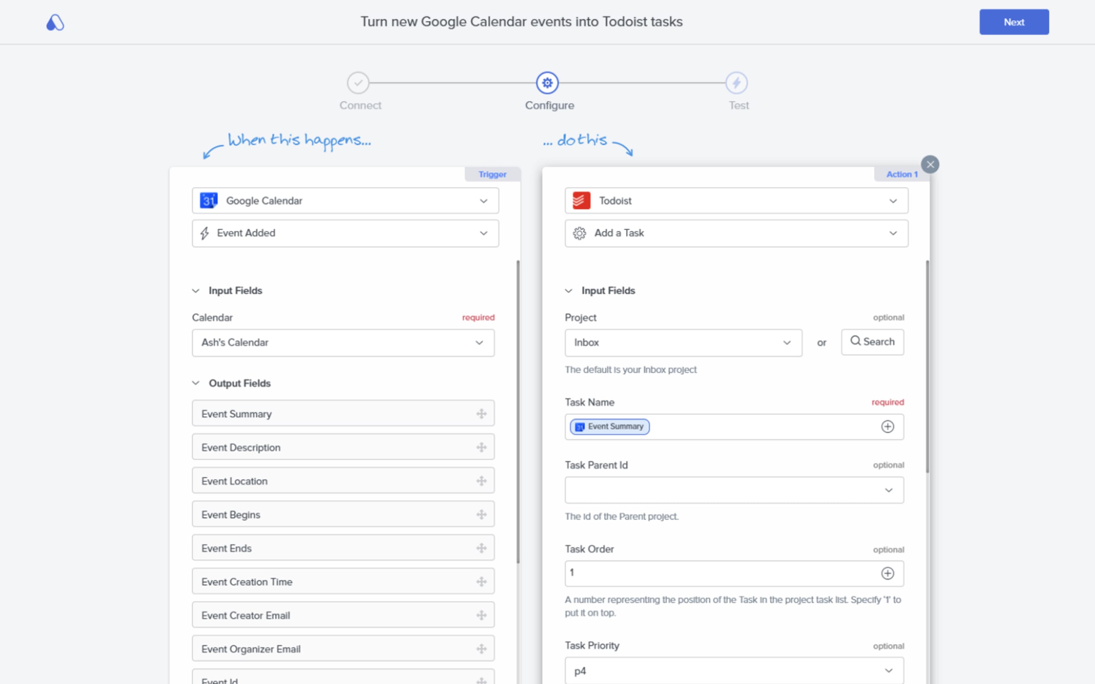Click the drag handle for Event Summary
Viewport: 1095px width, 684px height.
(482, 413)
